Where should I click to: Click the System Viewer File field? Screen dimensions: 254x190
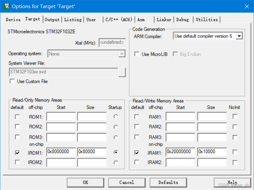point(64,72)
